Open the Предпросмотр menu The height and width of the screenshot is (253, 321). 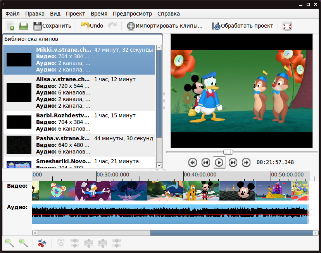pos(132,14)
